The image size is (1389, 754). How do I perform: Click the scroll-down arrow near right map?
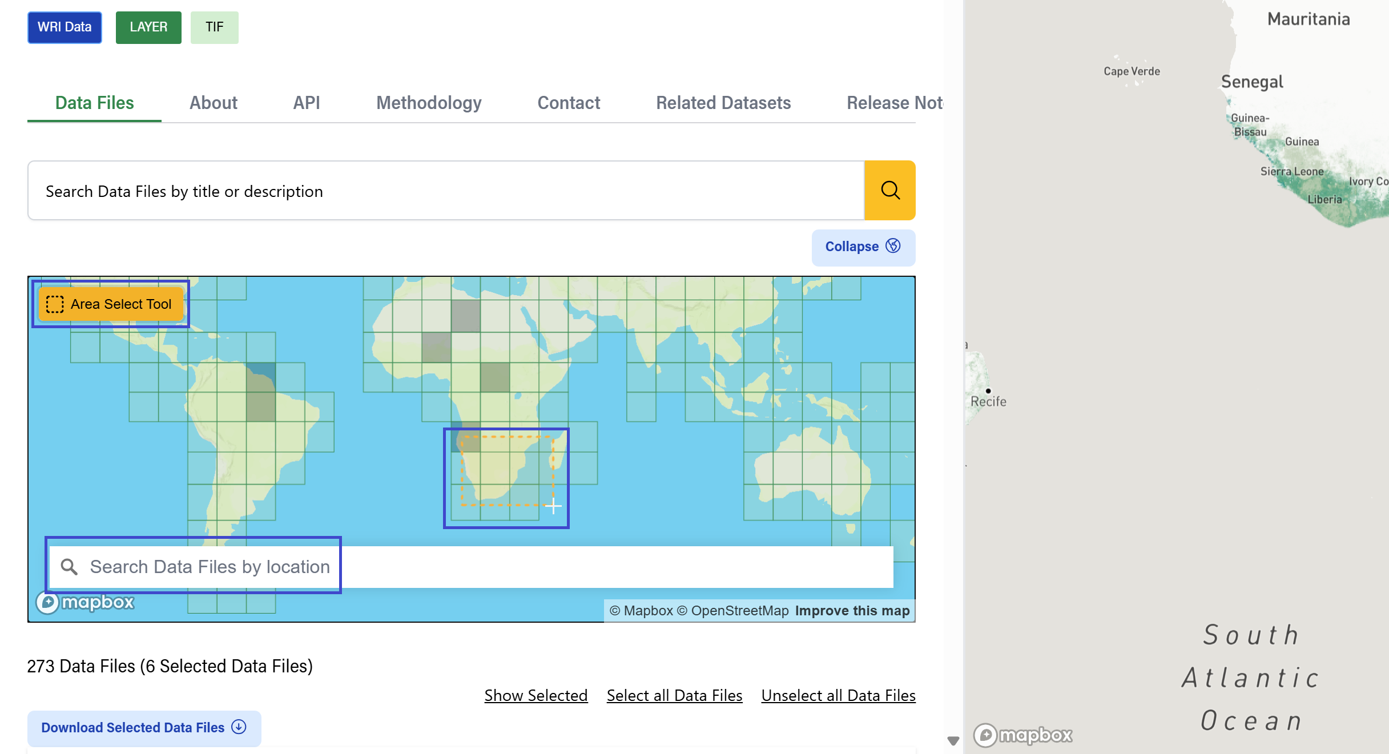coord(953,741)
